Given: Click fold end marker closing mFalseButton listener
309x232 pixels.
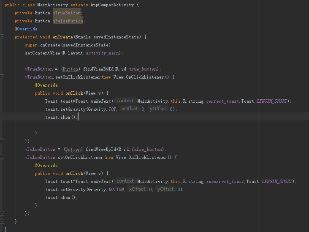Looking at the screenshot, I should coord(2,213).
